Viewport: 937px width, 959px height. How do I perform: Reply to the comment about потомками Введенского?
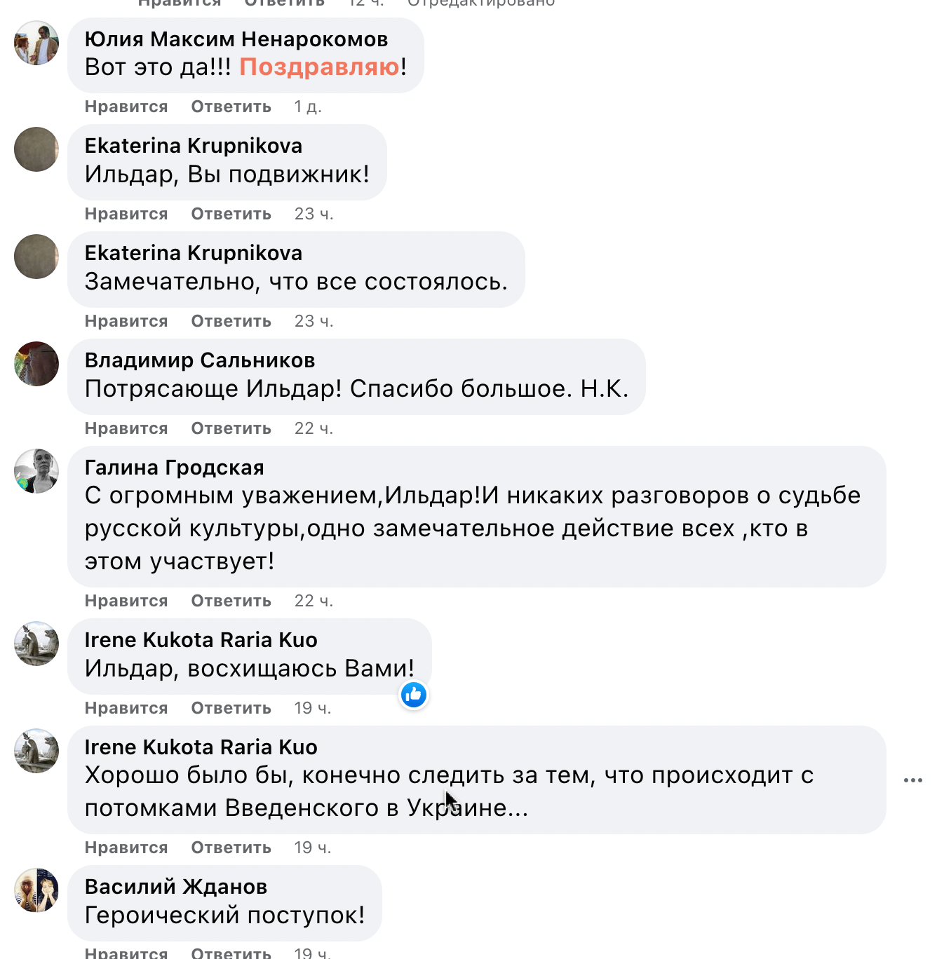pos(231,848)
